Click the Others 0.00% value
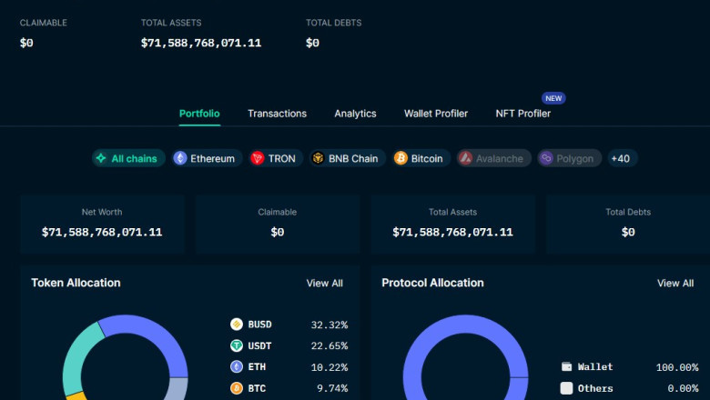 tap(683, 388)
